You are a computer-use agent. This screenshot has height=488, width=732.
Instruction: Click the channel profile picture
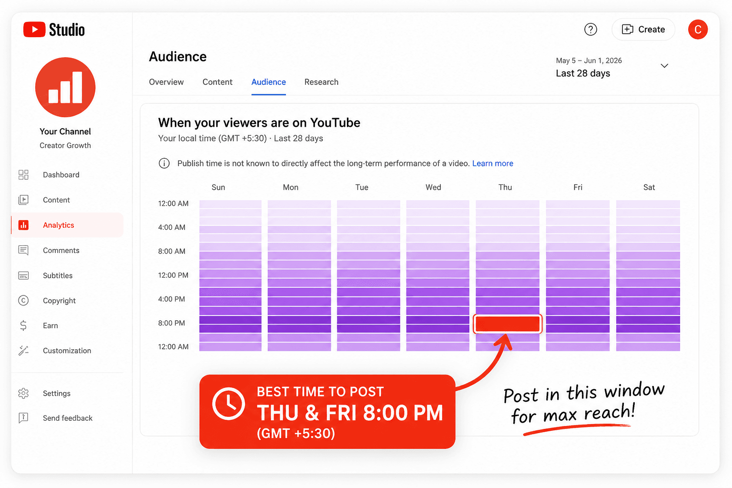tap(65, 87)
